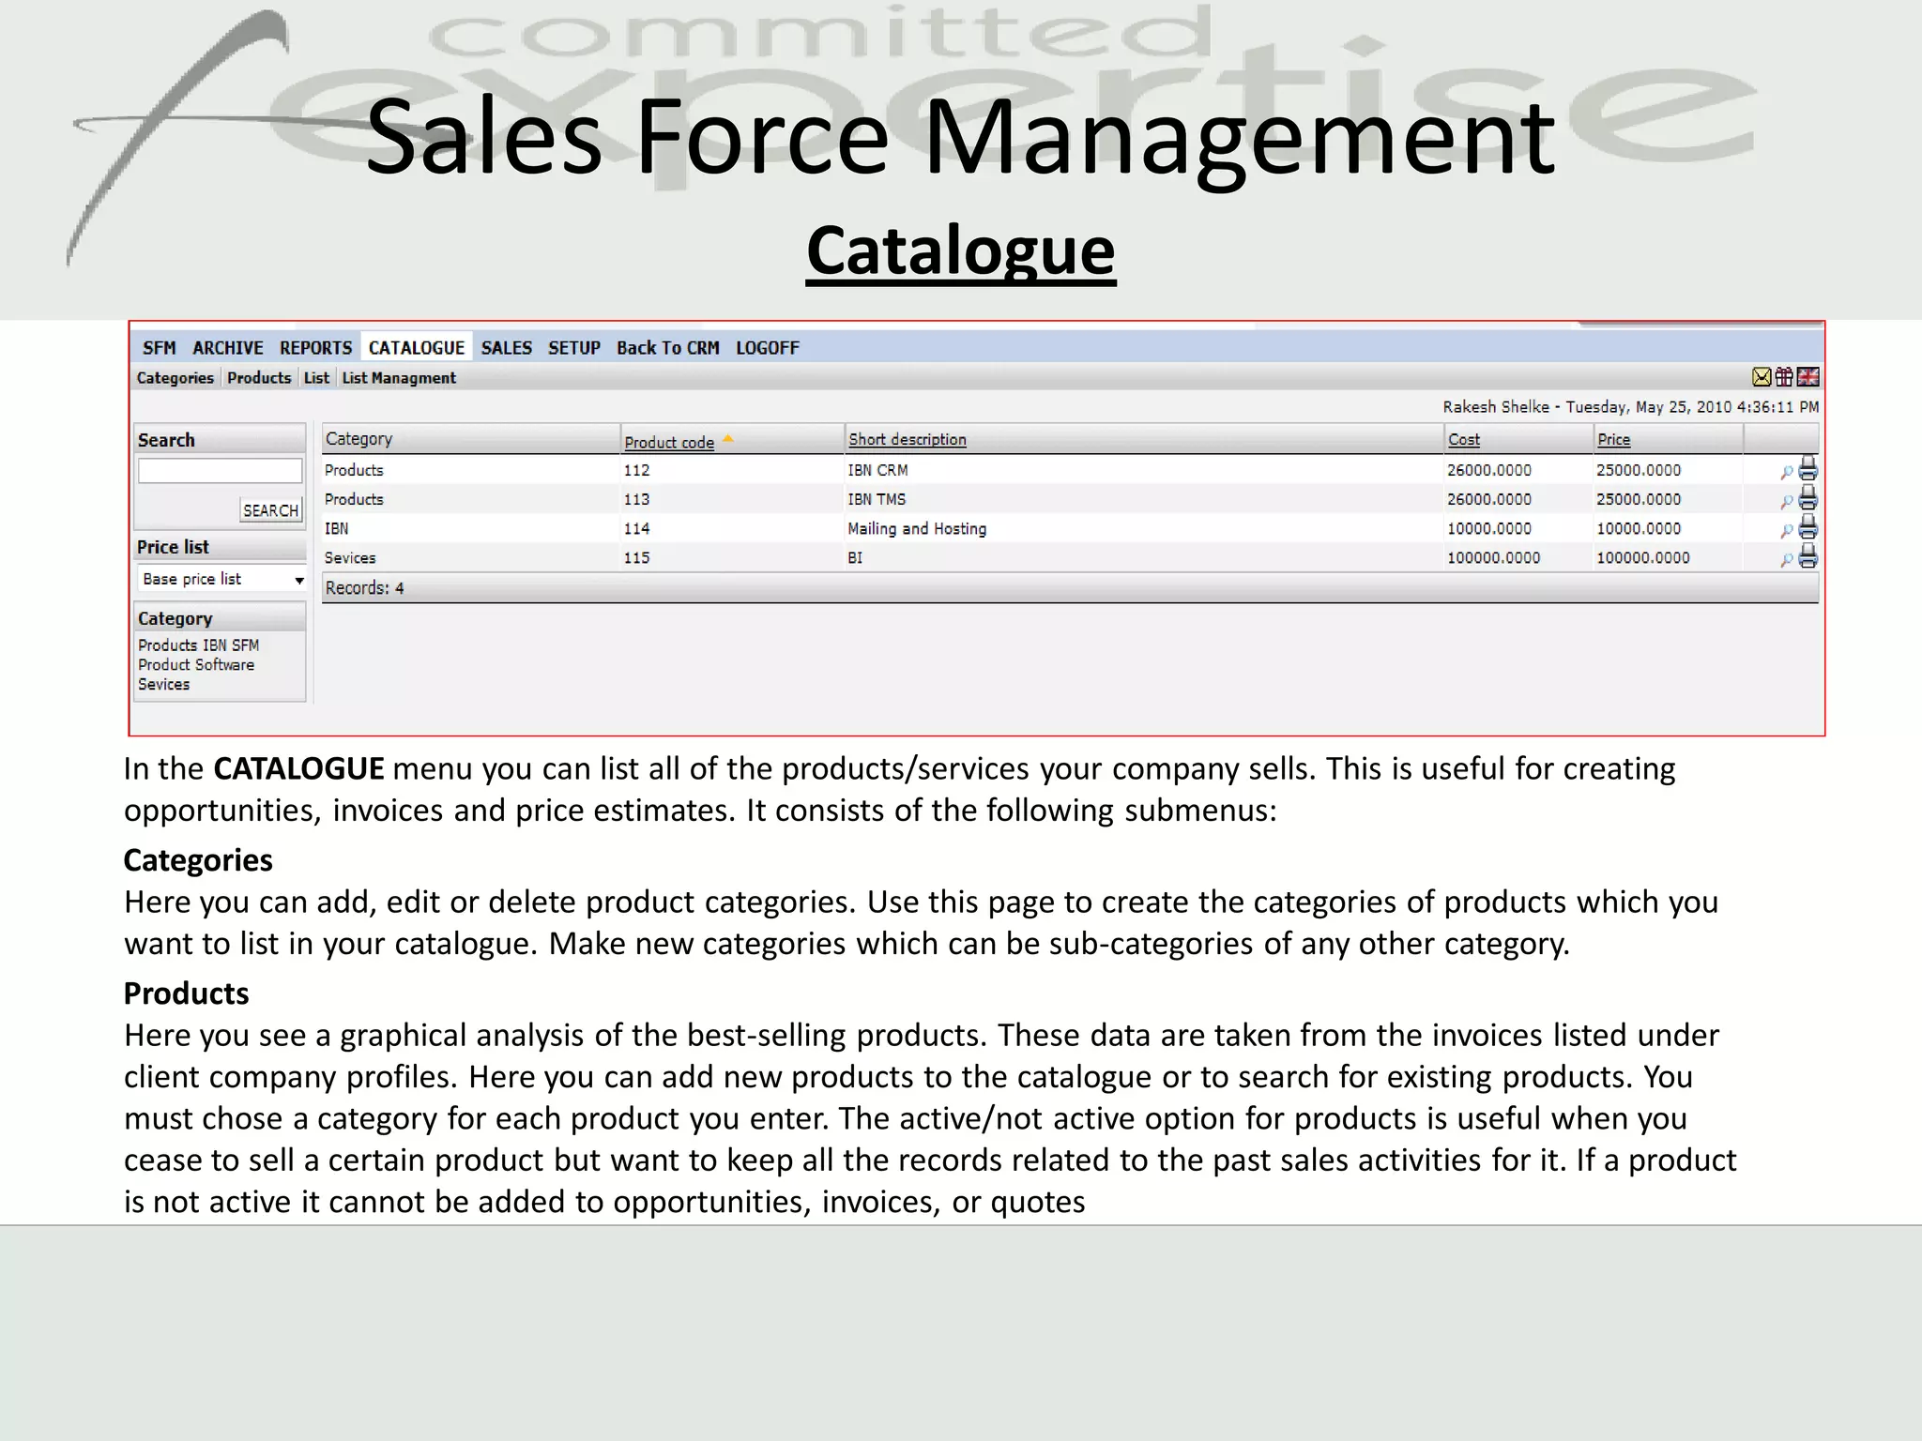Click product code 115
The width and height of the screenshot is (1922, 1441).
(636, 557)
